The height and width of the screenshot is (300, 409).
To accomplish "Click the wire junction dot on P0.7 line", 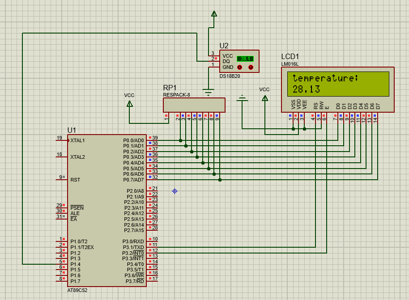I will coord(220,180).
